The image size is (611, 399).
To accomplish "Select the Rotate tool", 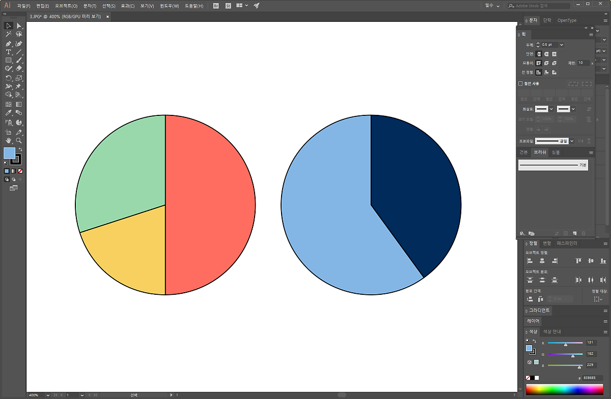I will point(9,78).
